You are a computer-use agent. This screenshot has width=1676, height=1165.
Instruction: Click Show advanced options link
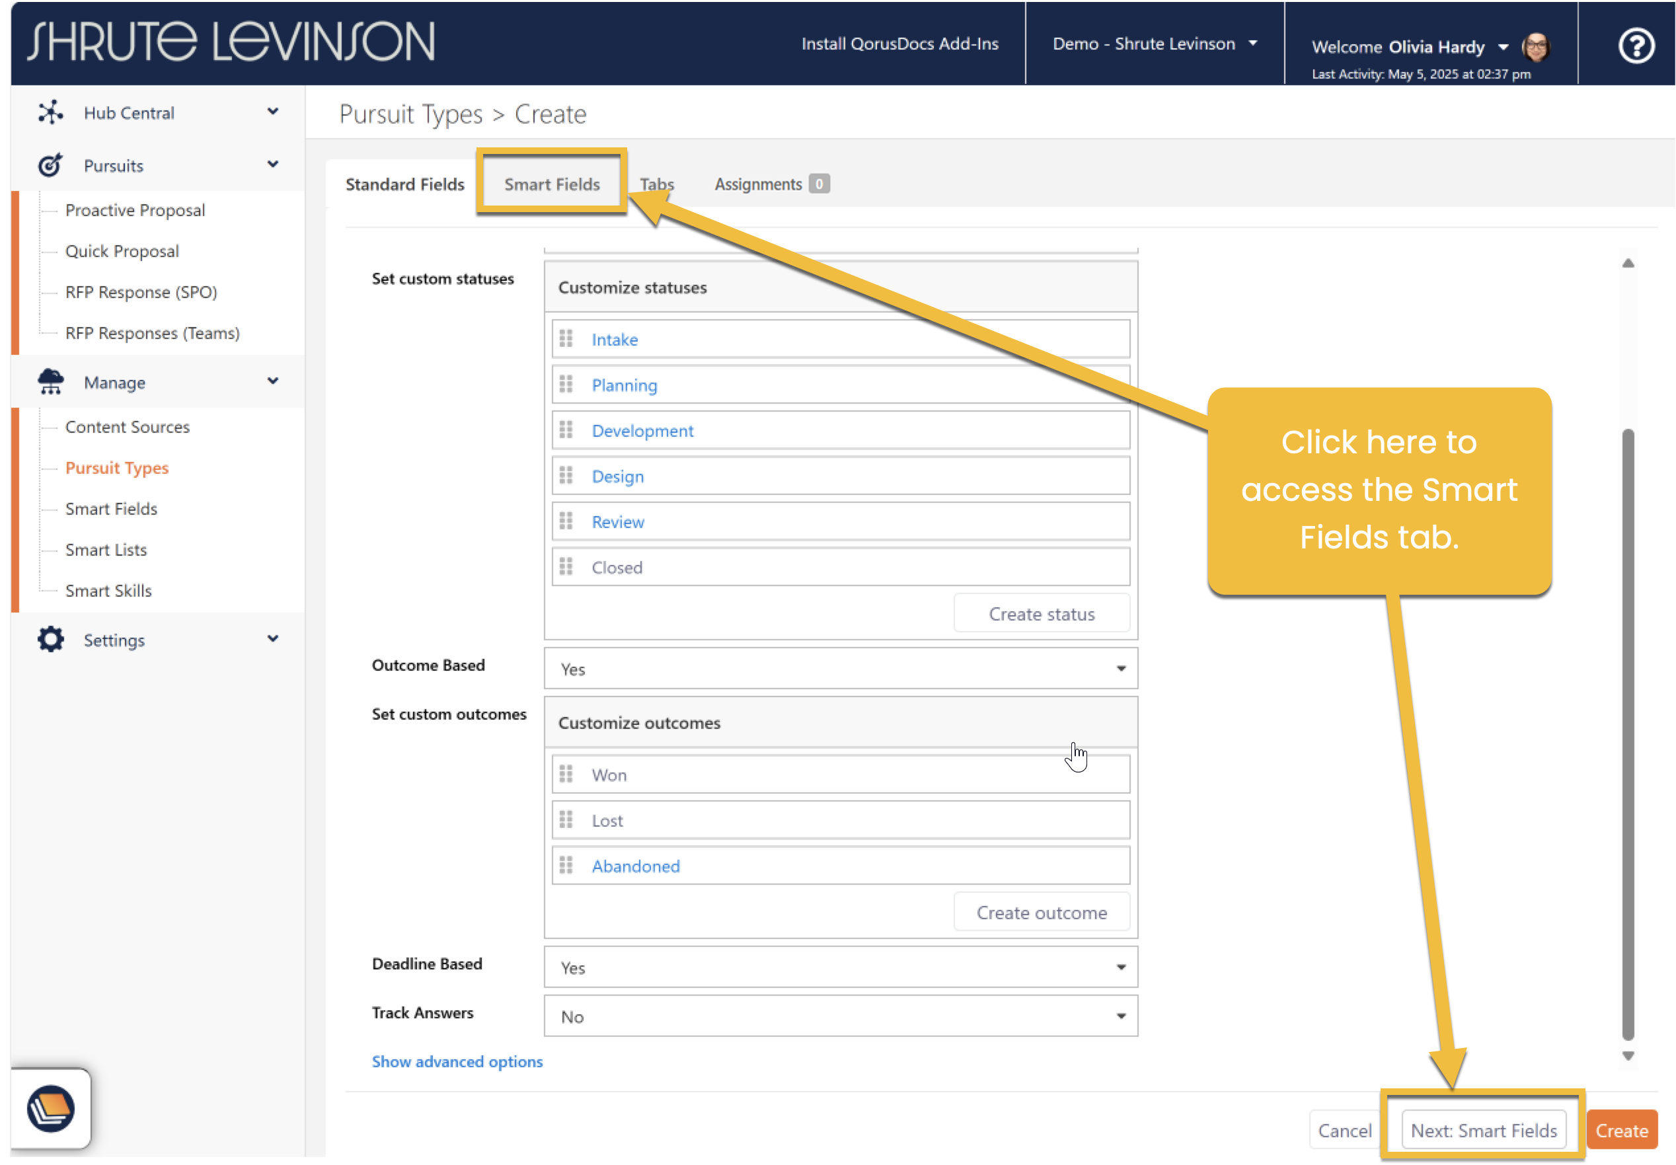[457, 1061]
